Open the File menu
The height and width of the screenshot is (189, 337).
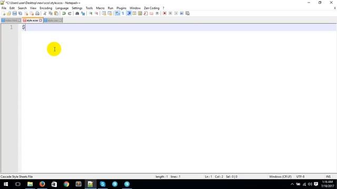tap(4, 8)
